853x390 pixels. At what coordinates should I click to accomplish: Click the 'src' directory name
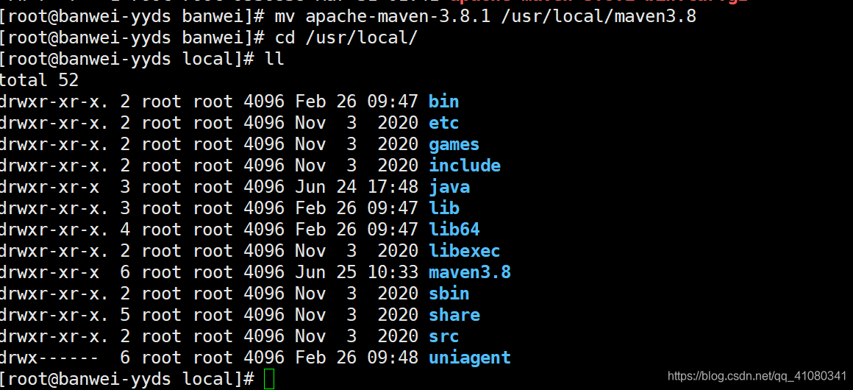443,336
